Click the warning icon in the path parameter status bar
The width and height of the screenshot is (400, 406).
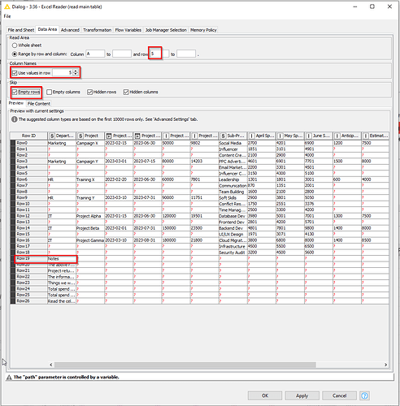pyautogui.click(x=9, y=378)
